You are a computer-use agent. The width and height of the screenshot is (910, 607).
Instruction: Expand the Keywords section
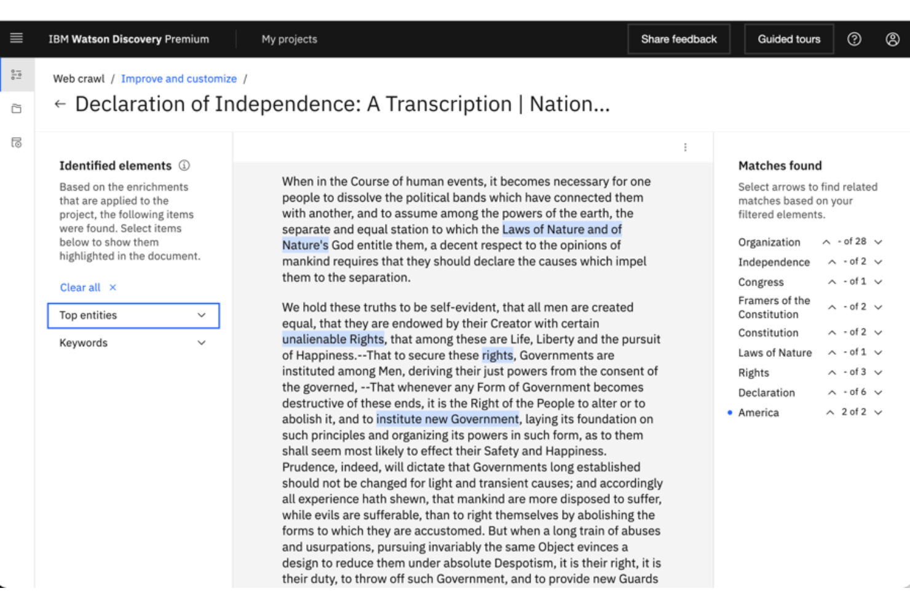click(x=202, y=343)
